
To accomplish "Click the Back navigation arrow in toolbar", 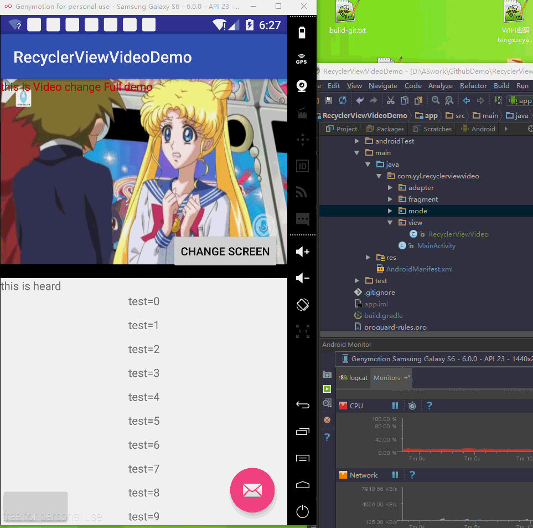I will [x=467, y=100].
